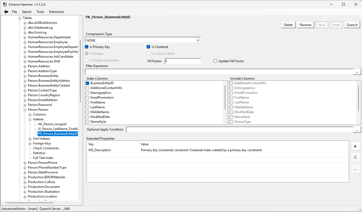Open the Extensions menu
362x212 pixels.
[56, 12]
